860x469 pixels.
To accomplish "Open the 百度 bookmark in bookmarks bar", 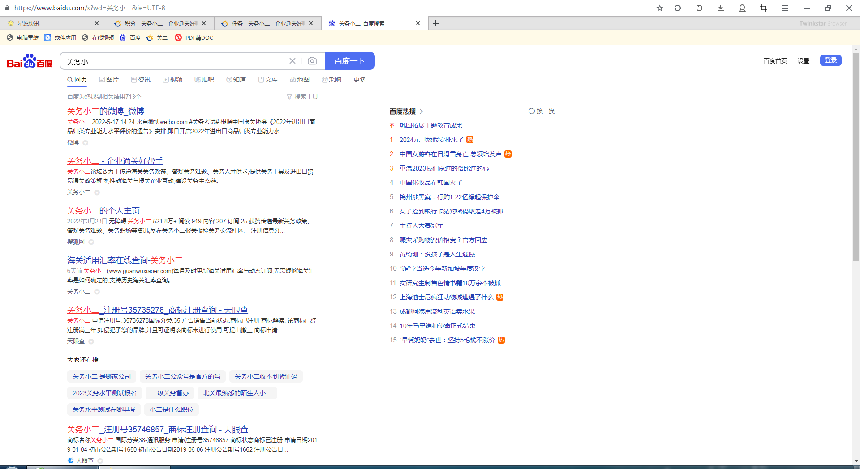I will [x=130, y=38].
